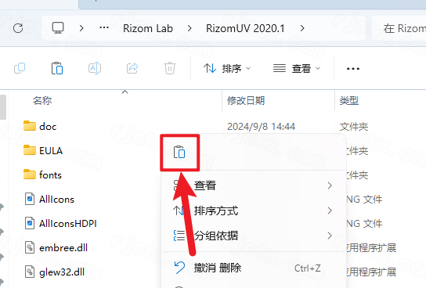
Task: Select the glew32.dll file
Action: pos(62,272)
